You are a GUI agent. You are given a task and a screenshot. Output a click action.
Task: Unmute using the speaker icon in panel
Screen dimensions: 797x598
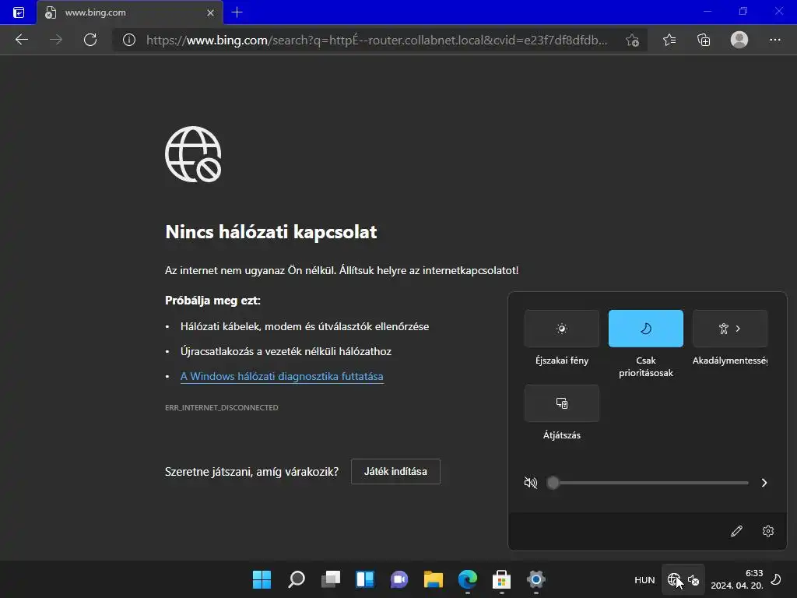tap(530, 483)
